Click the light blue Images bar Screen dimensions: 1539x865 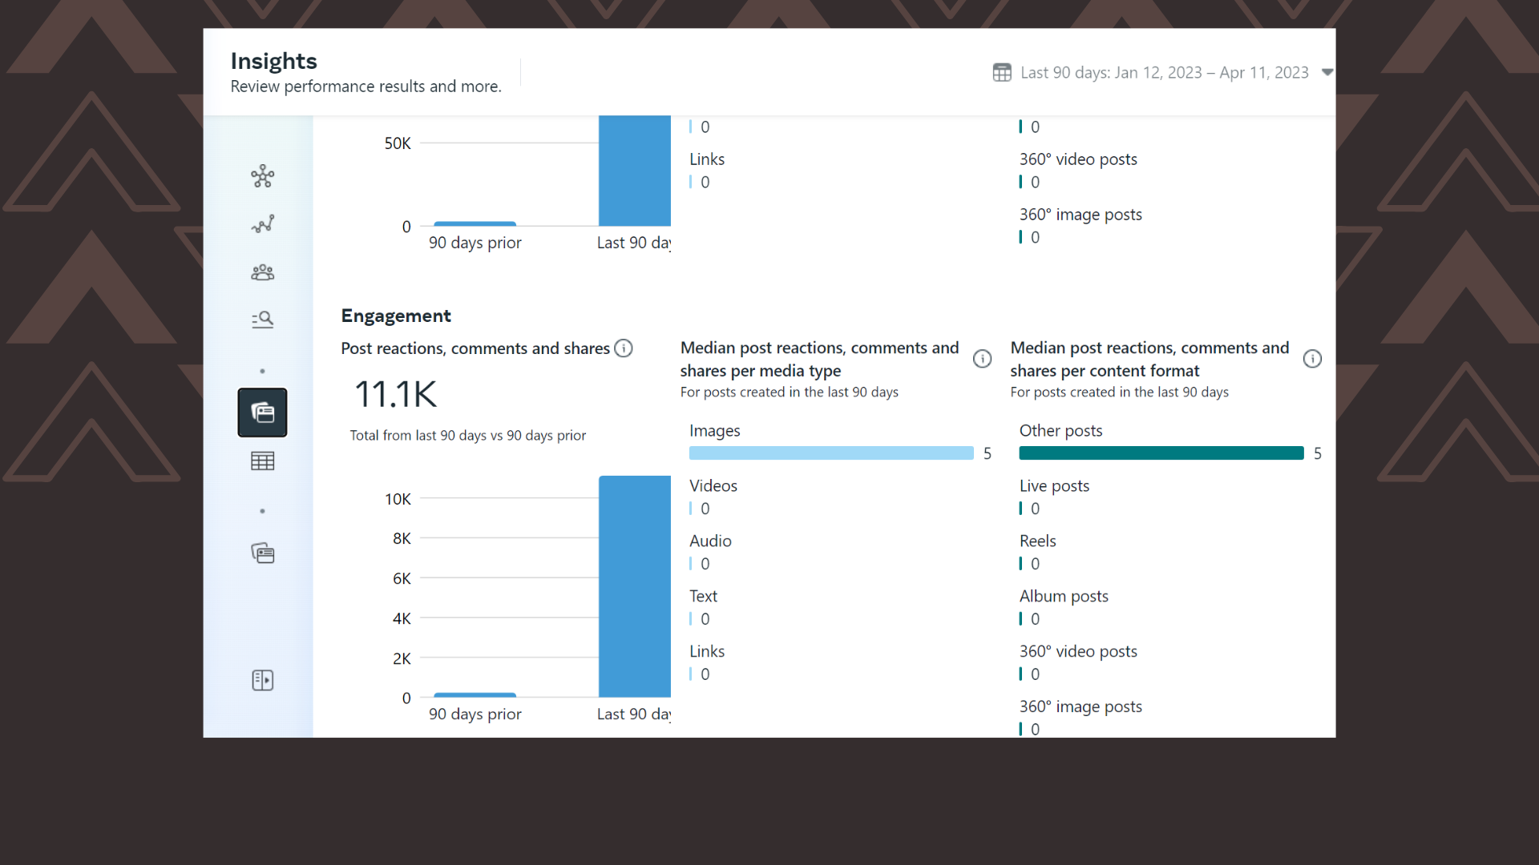coord(831,453)
